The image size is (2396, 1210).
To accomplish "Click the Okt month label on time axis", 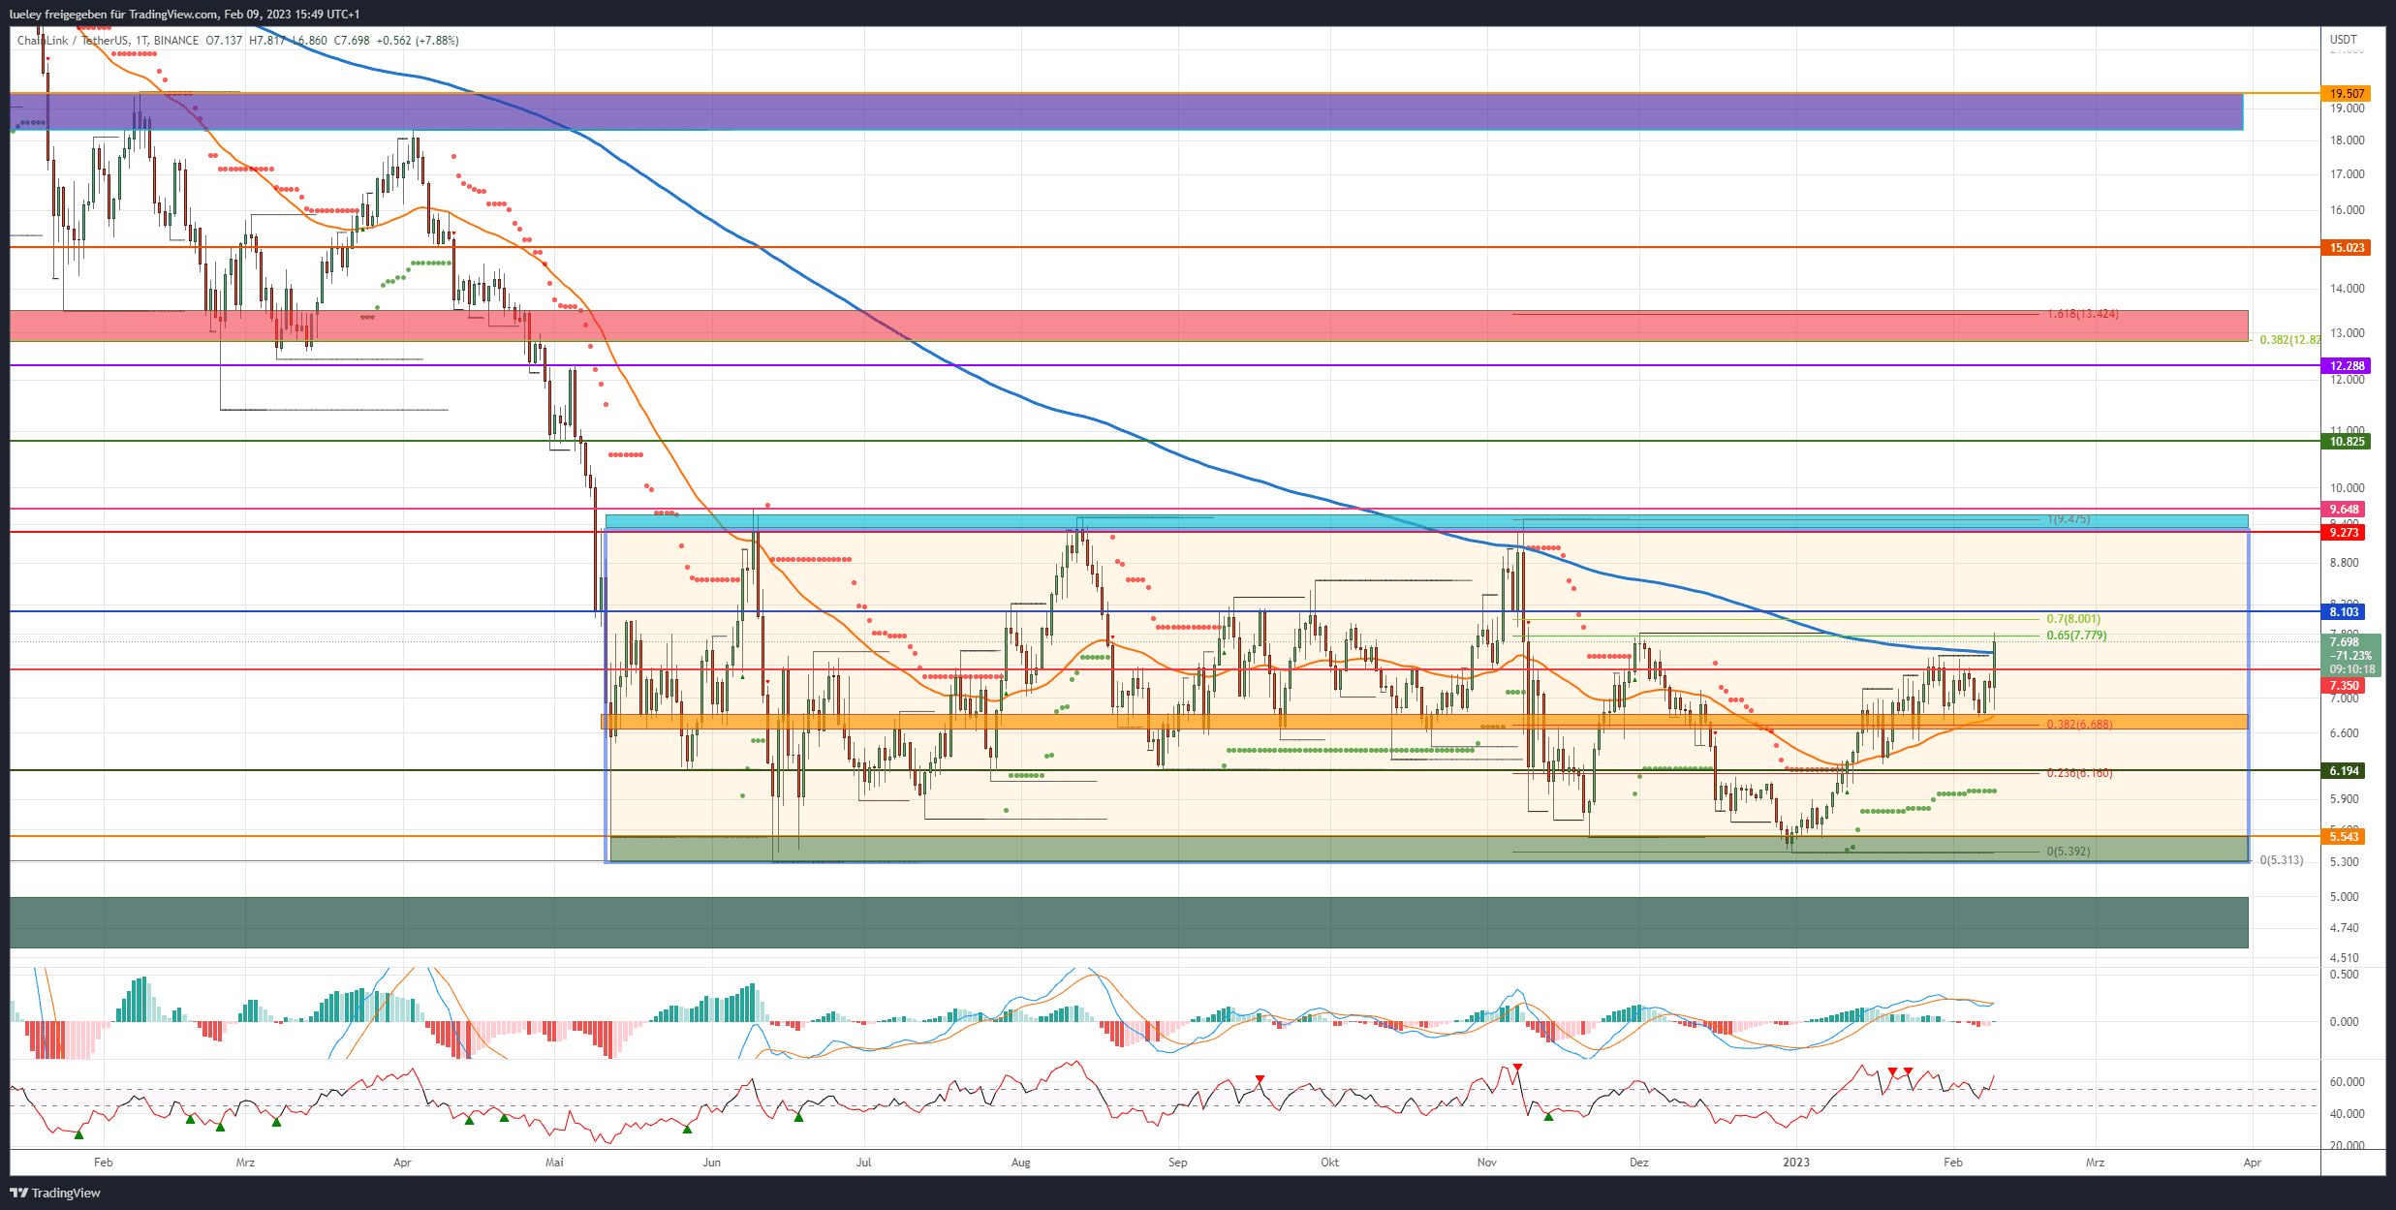I will point(1329,1163).
